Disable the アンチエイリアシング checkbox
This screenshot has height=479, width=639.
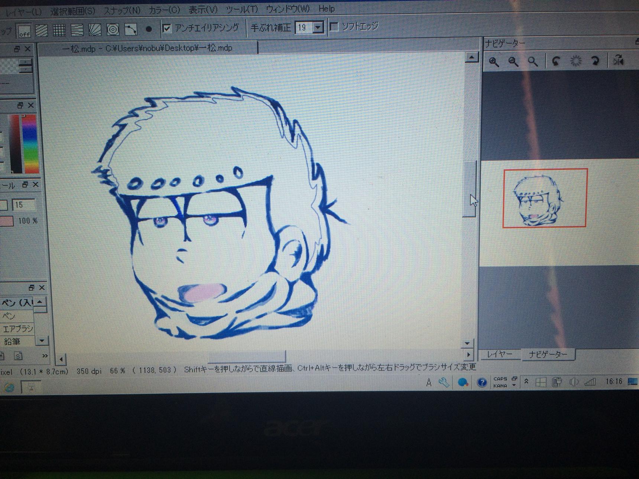coord(167,28)
